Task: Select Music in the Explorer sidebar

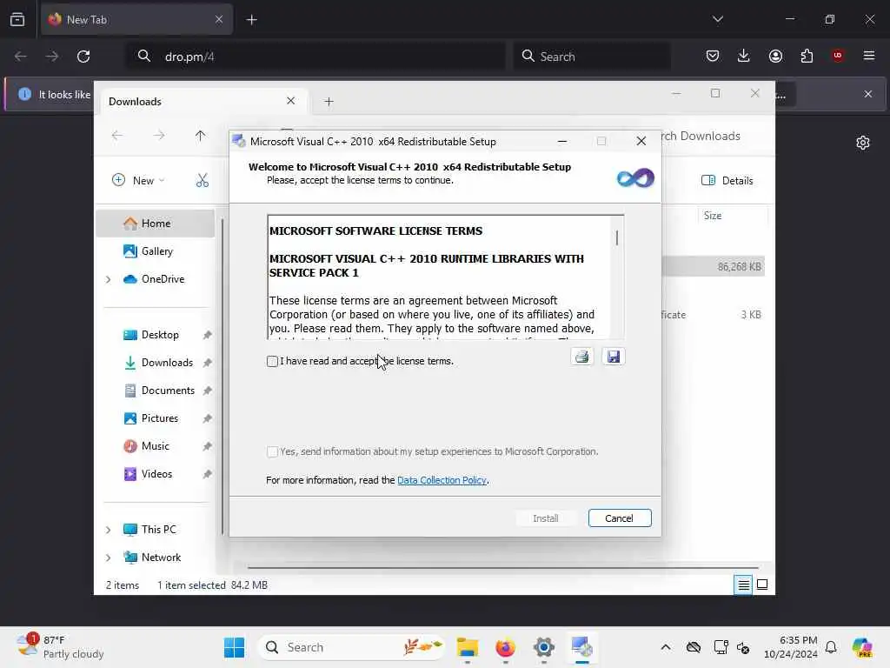Action: coord(156,446)
